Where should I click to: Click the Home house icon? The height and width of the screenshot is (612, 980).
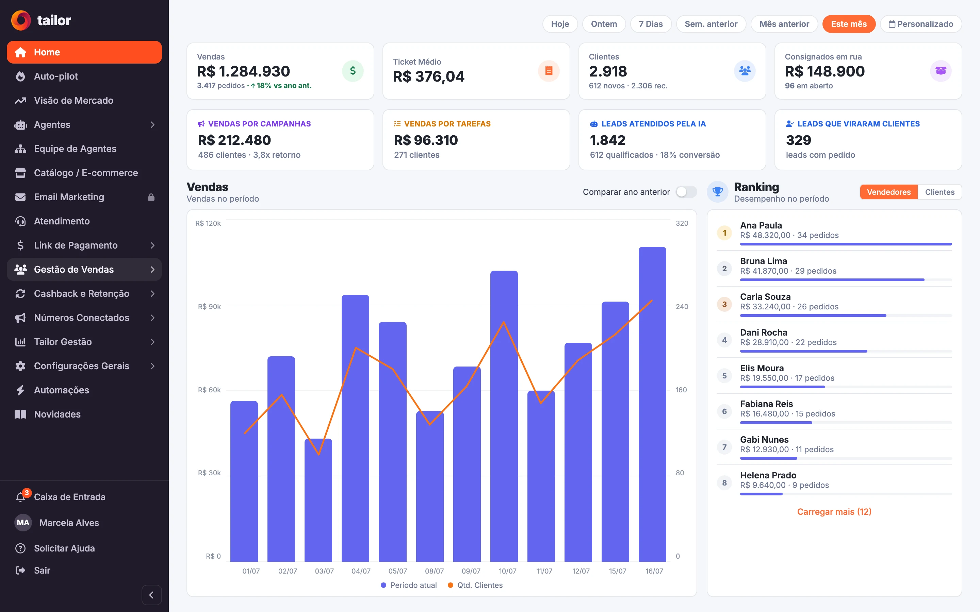click(20, 52)
